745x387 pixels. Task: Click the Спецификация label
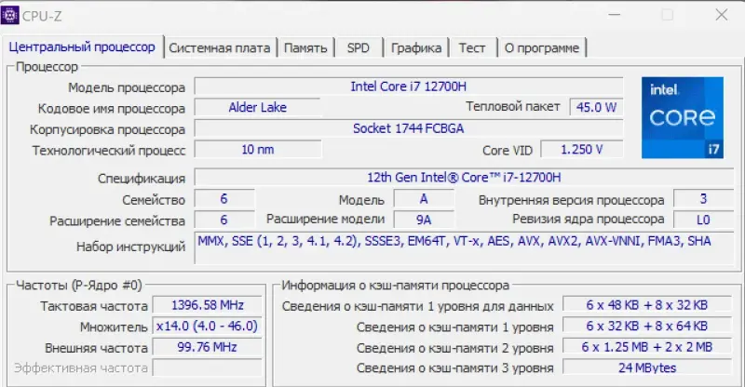tap(142, 179)
